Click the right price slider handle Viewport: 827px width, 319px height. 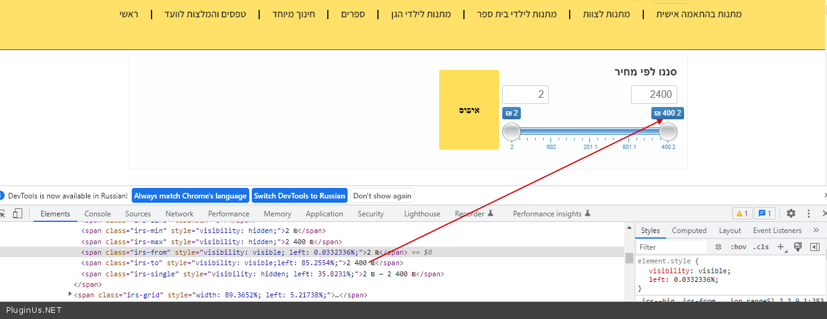tap(668, 132)
